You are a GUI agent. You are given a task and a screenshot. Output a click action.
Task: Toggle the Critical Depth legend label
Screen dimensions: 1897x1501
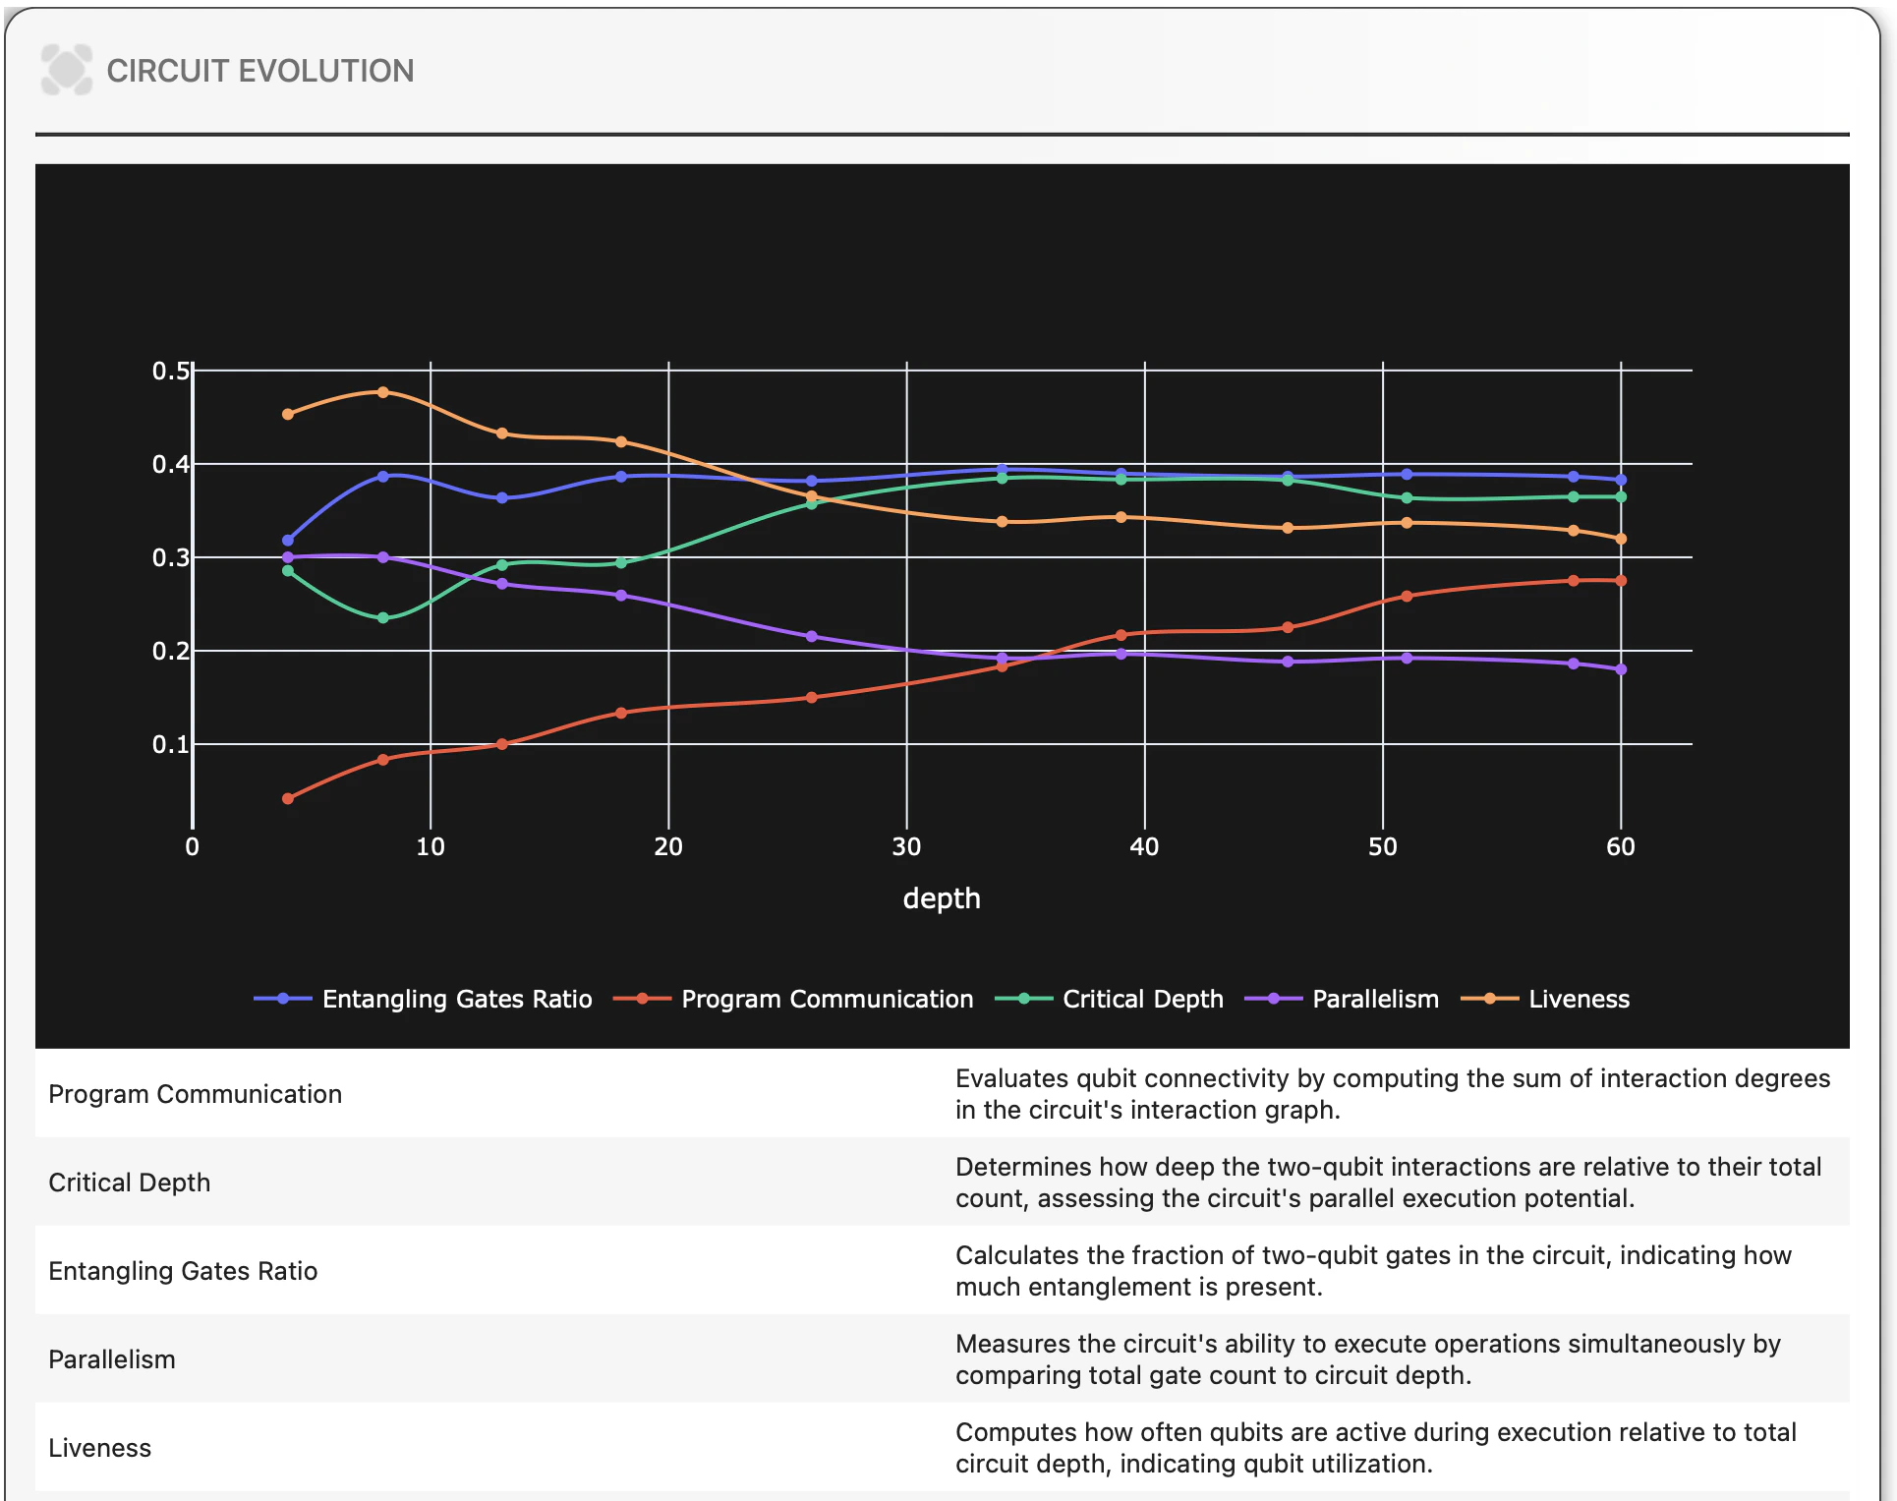(1142, 999)
